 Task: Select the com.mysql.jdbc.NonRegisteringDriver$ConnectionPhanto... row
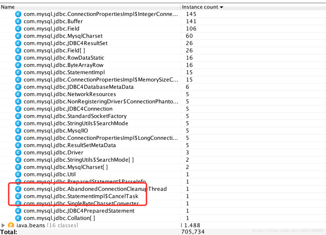163,101
